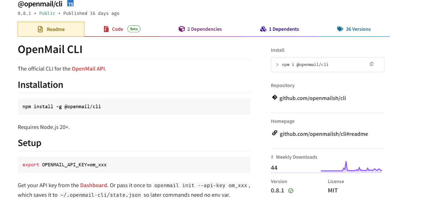Image resolution: width=439 pixels, height=199 pixels.
Task: Click the Requires Node.js 20+ text
Action: [x=44, y=127]
